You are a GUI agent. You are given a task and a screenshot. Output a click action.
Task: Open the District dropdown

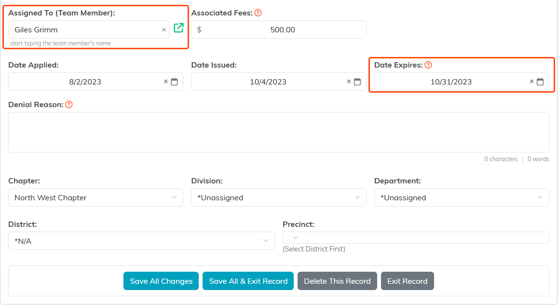tap(142, 241)
